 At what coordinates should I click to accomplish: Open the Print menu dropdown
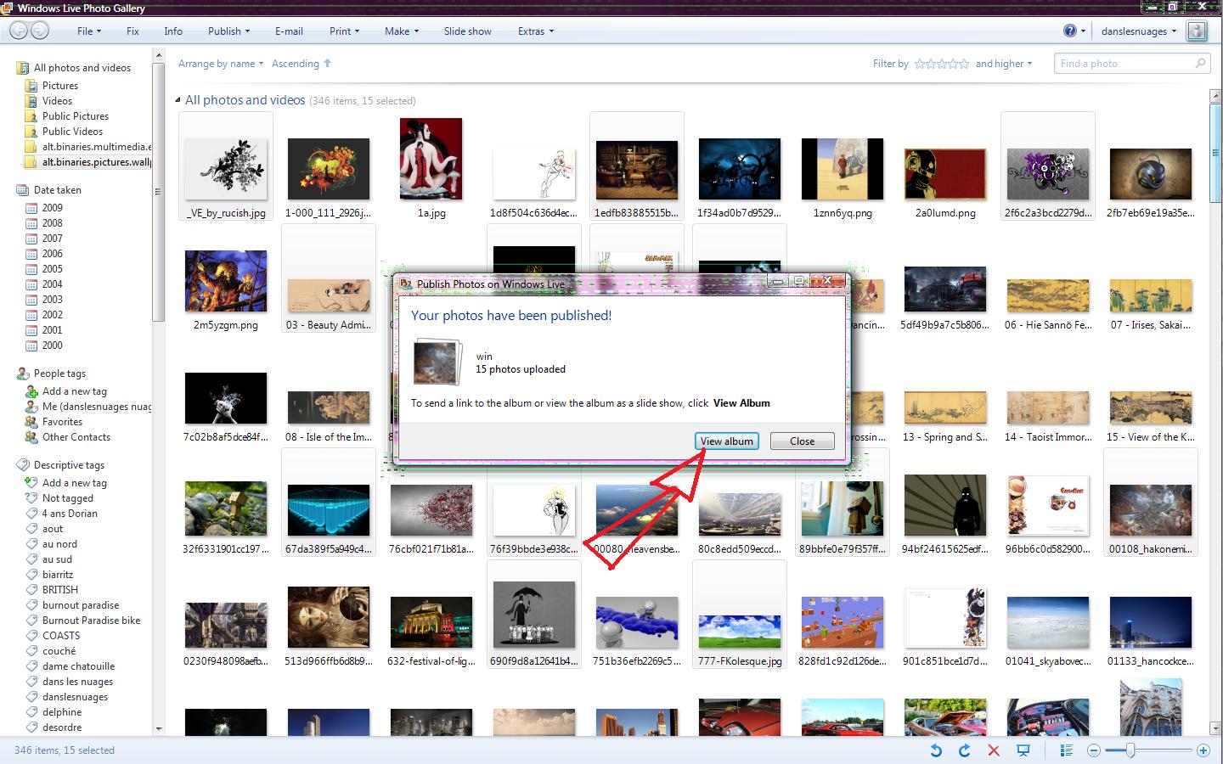pyautogui.click(x=344, y=31)
